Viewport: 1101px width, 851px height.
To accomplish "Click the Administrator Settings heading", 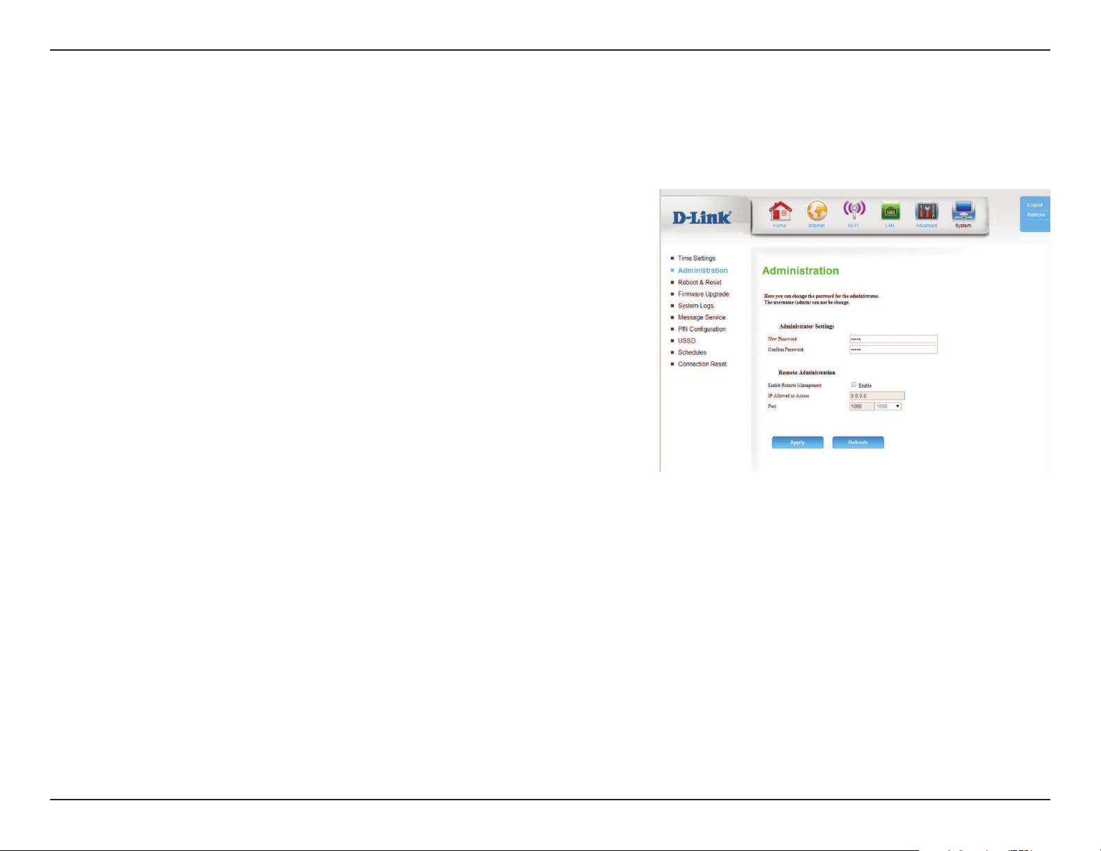I will 806,327.
